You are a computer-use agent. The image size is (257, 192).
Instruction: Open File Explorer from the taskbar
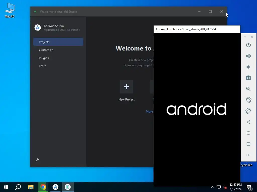tap(31, 187)
